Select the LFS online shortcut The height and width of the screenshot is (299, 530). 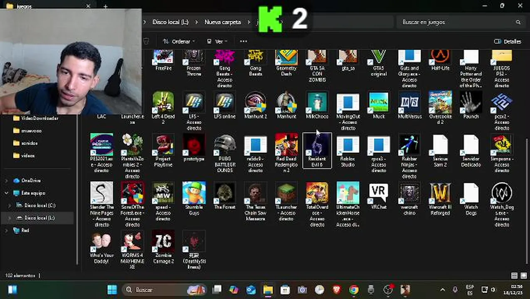(224, 105)
